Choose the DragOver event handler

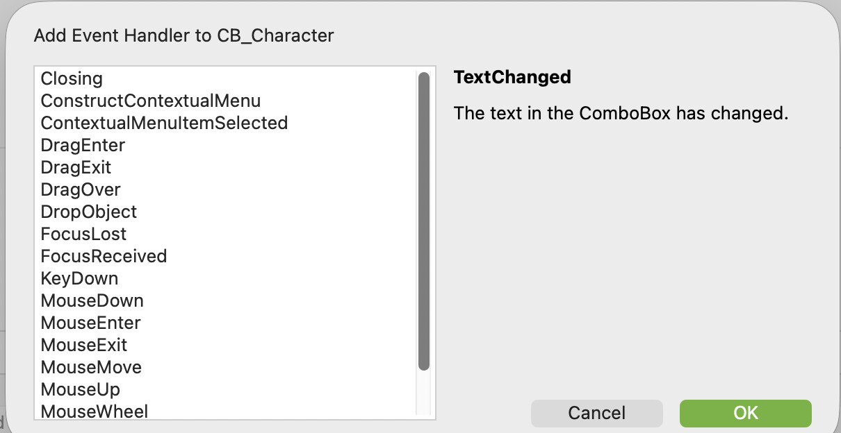[x=81, y=189]
